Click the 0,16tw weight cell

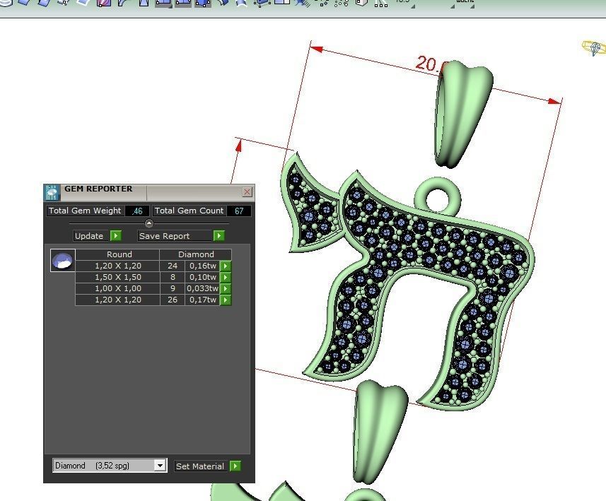[x=202, y=266]
